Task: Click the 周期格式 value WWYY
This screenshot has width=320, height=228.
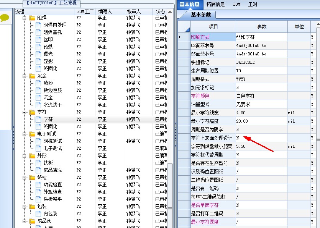Action: [x=241, y=79]
